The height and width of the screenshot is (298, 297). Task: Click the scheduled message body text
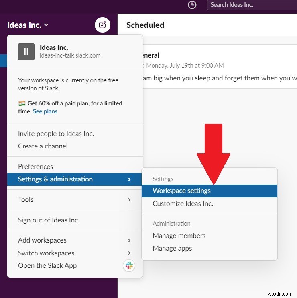[x=220, y=78]
